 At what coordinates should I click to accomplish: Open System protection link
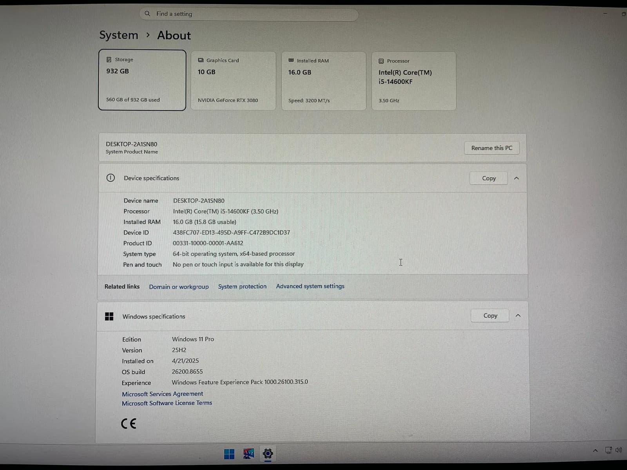(x=242, y=286)
